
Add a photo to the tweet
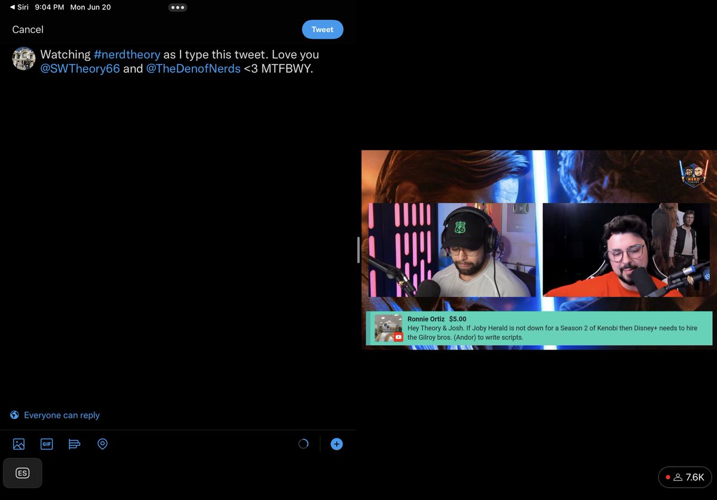18,444
